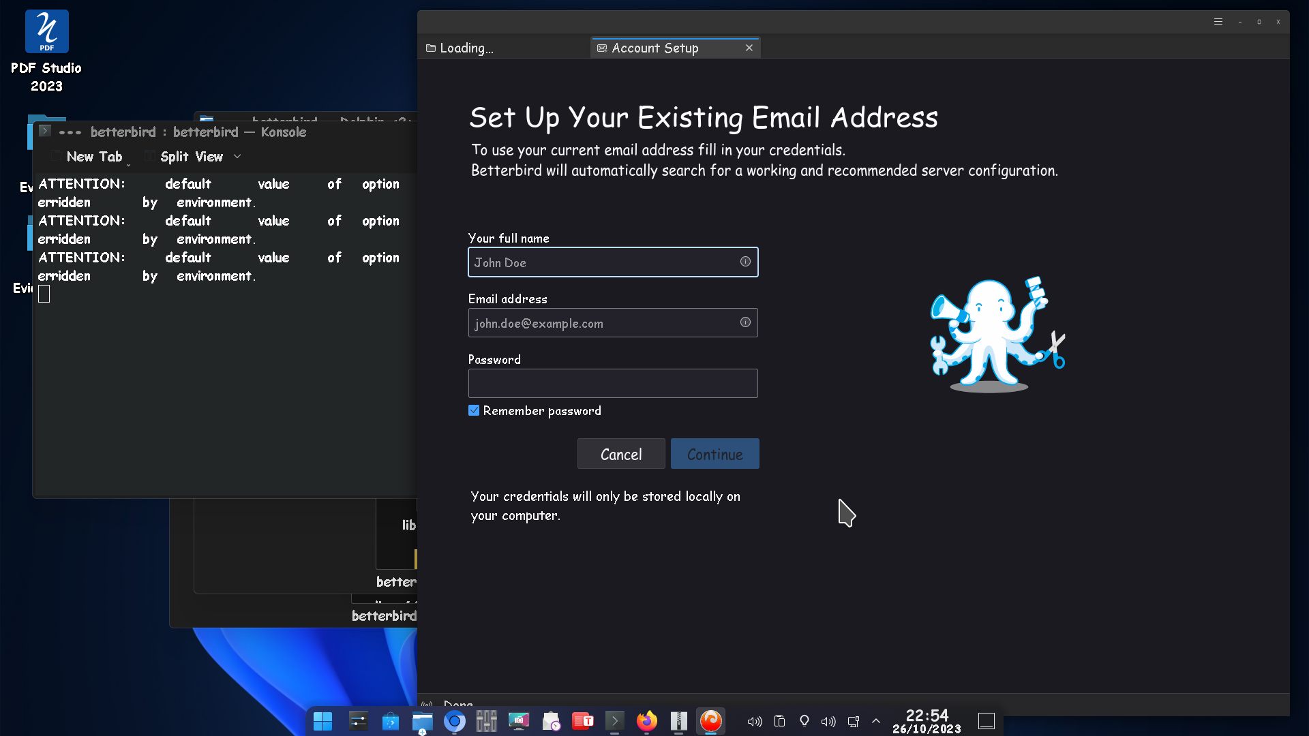Viewport: 1309px width, 736px height.
Task: Focus the Password field
Action: [x=613, y=384]
